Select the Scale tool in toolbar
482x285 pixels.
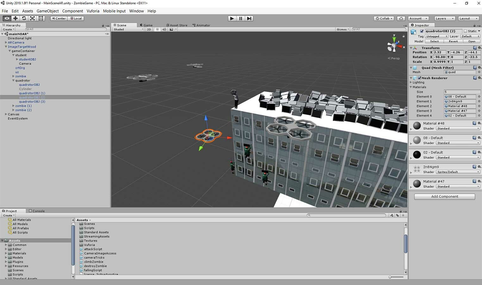(32, 18)
